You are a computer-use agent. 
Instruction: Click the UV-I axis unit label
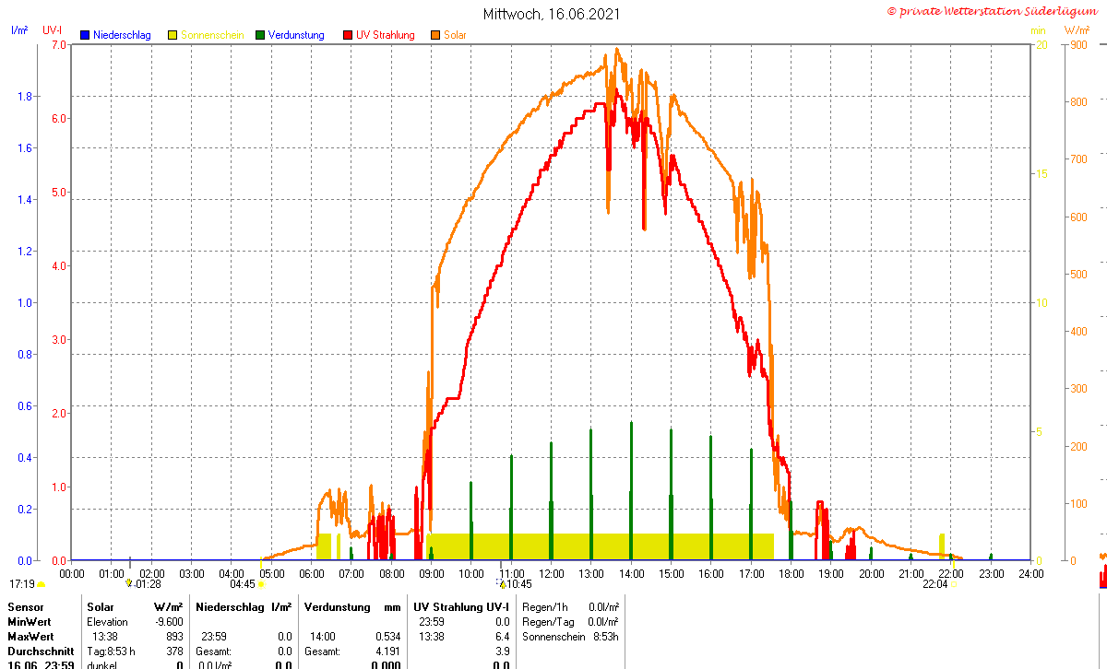click(53, 30)
